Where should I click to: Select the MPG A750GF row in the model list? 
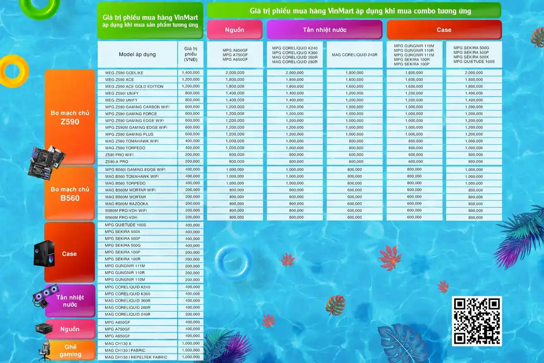(151, 329)
